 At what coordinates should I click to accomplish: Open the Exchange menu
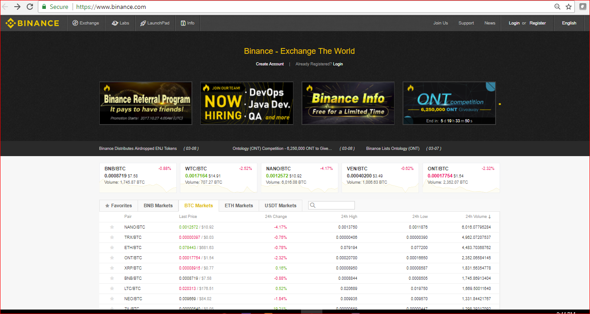tap(86, 23)
